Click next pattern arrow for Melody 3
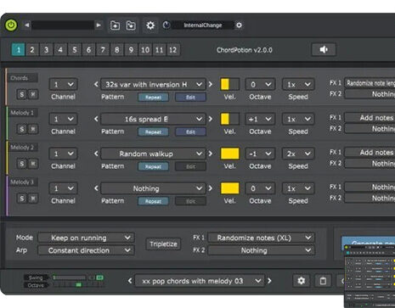The width and height of the screenshot is (395, 308). point(211,188)
